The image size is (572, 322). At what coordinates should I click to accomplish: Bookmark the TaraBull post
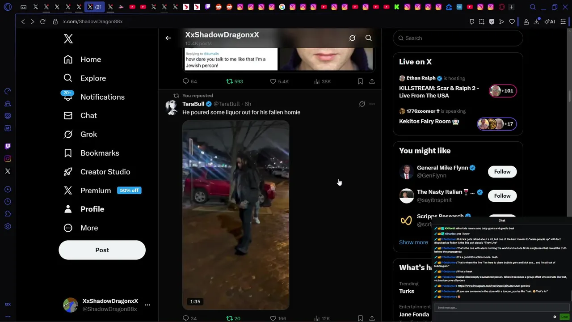pos(360,318)
